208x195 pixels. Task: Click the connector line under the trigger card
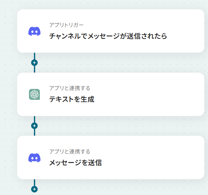35,56
